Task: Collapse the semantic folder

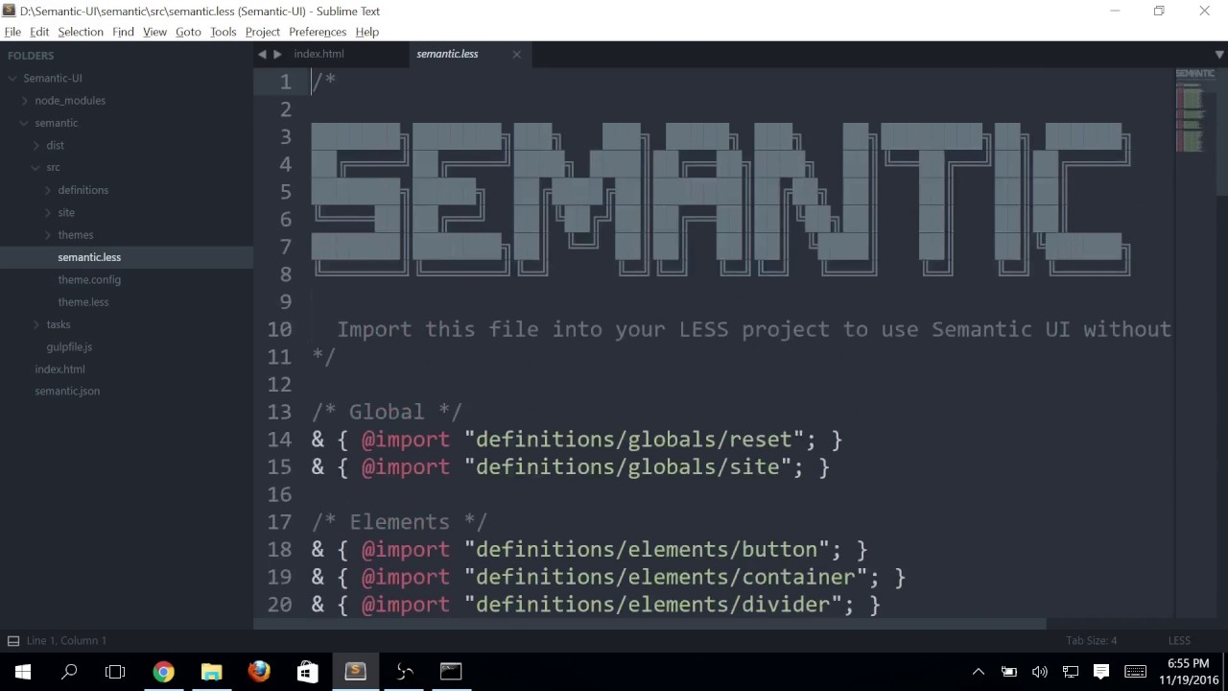Action: click(25, 123)
